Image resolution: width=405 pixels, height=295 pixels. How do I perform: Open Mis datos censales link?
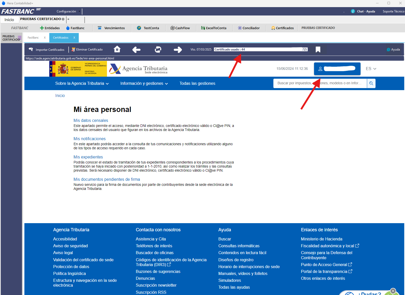91,120
